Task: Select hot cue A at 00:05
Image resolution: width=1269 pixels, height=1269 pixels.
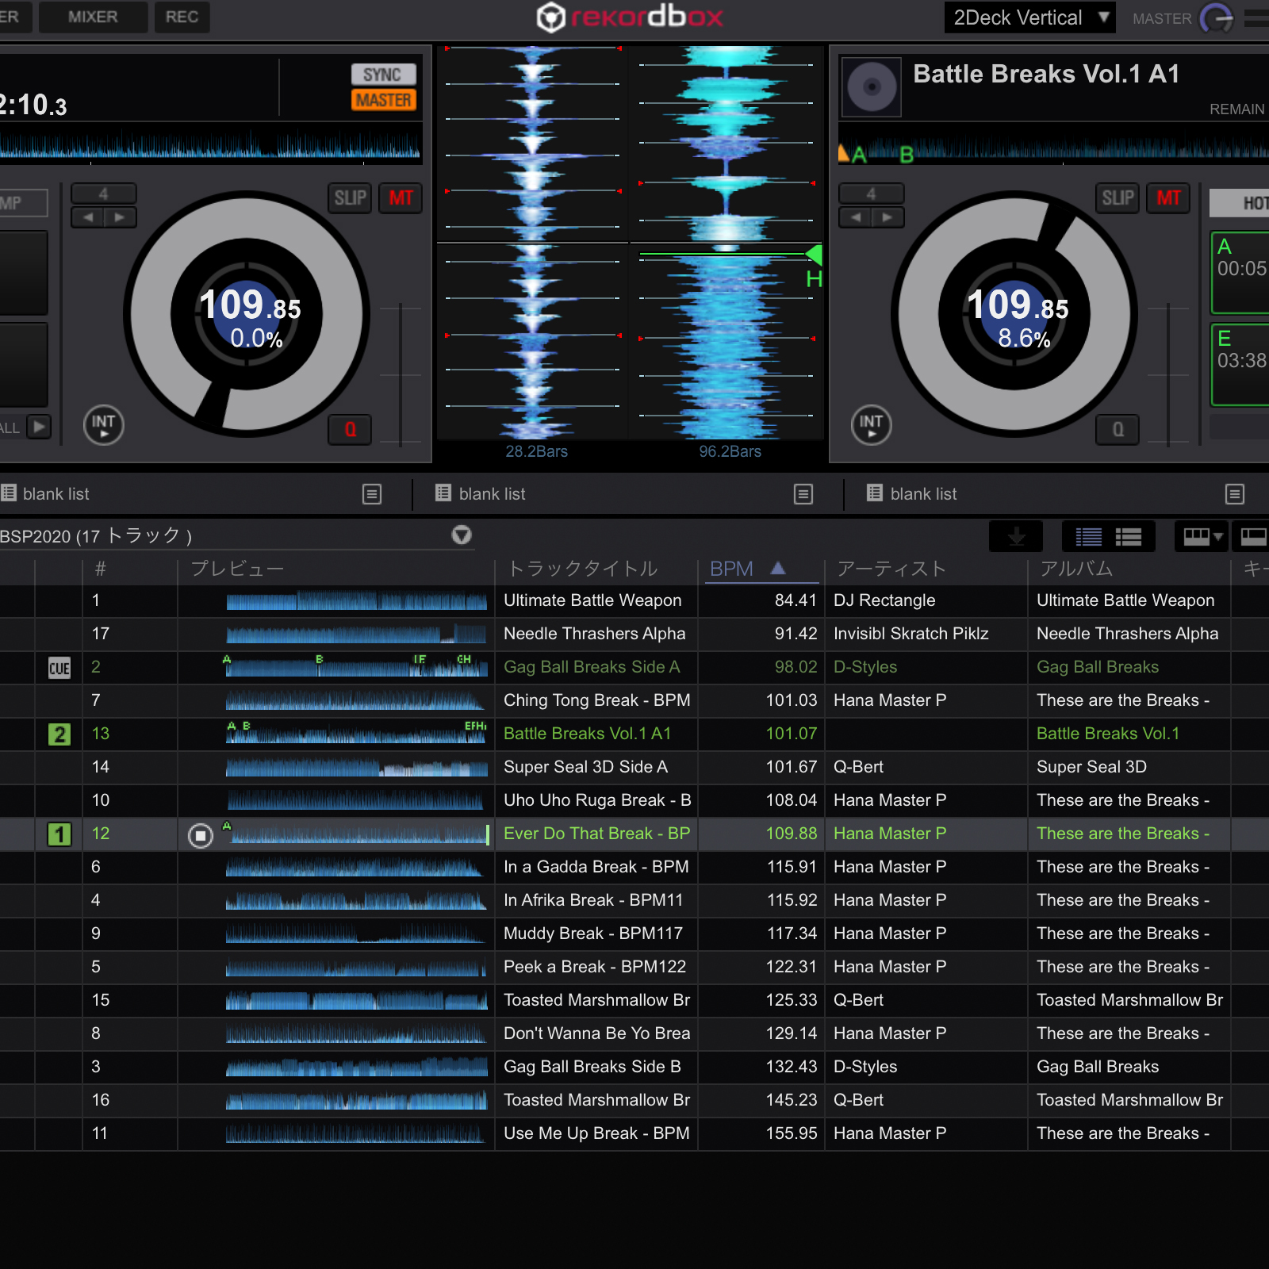Action: point(1240,271)
